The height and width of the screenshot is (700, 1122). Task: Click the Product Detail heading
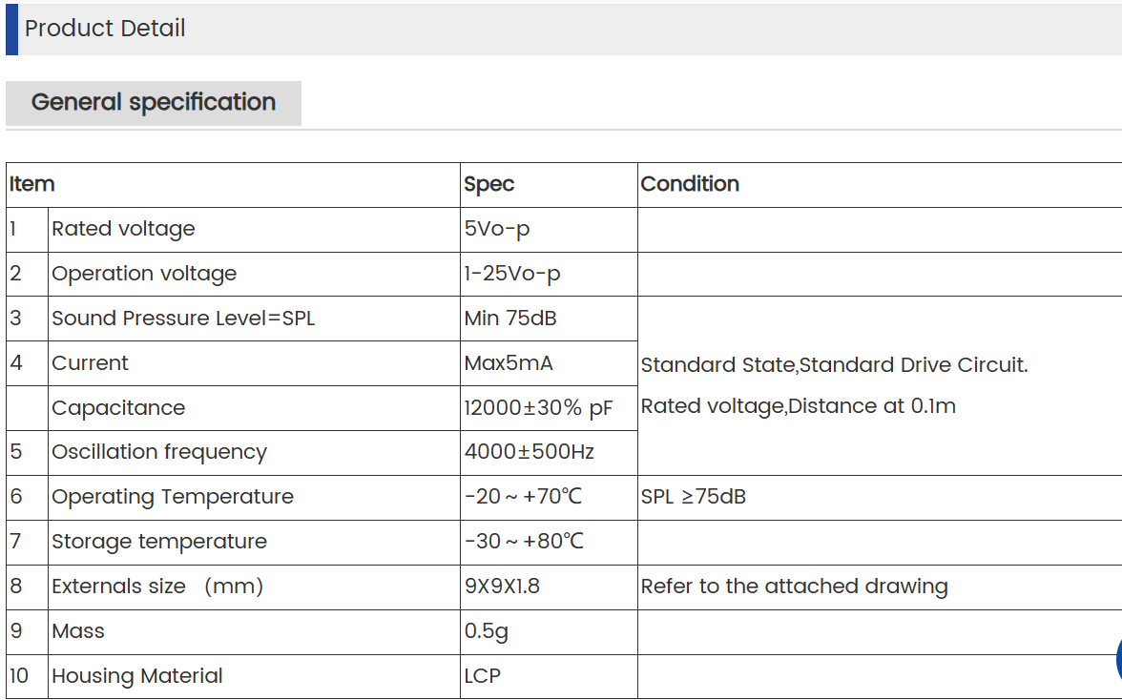click(105, 29)
